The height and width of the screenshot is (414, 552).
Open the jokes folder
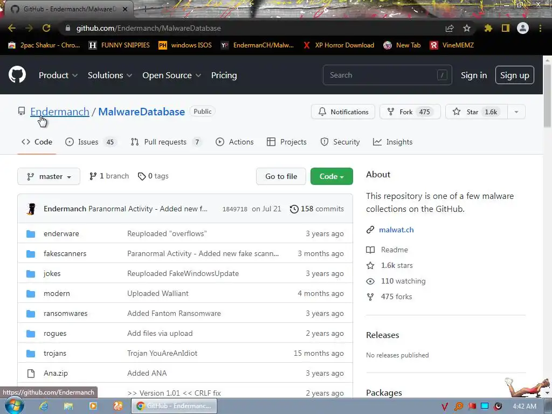tap(52, 273)
